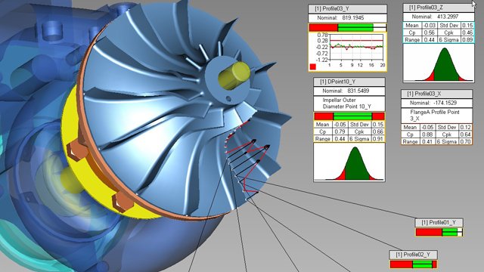The image size is (484, 272).
Task: Click the [1] Profile02_Y label button
Action: [414, 255]
